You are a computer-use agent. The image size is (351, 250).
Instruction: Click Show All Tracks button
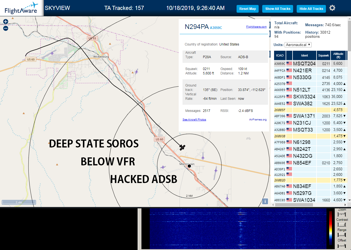click(278, 9)
